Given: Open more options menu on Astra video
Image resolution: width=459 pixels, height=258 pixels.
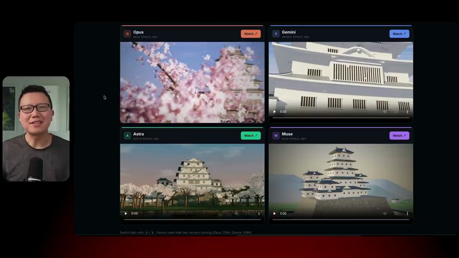Looking at the screenshot, I should coord(259,213).
